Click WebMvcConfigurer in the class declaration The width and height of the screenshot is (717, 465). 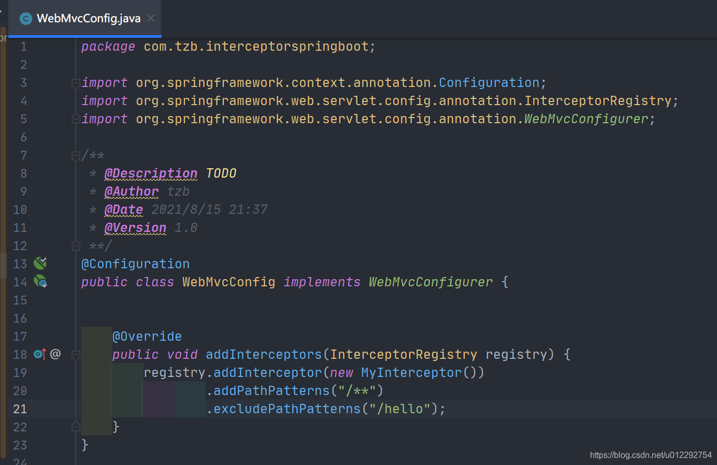(x=431, y=282)
